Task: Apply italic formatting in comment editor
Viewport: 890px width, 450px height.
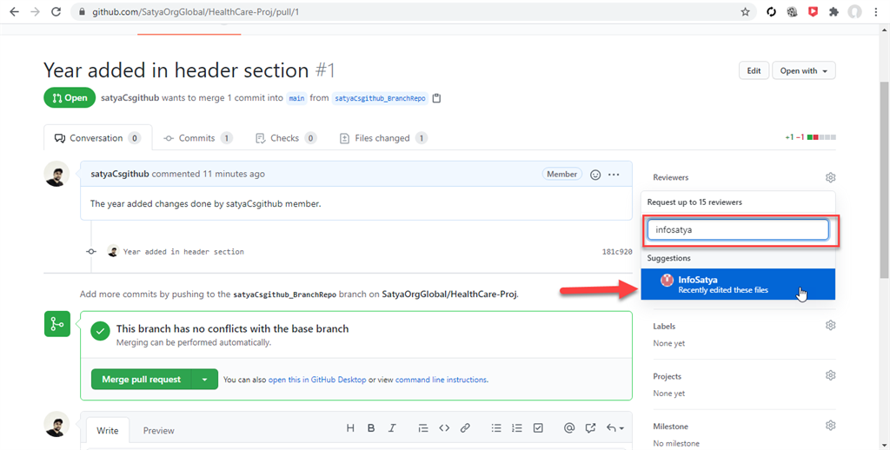Action: click(392, 428)
